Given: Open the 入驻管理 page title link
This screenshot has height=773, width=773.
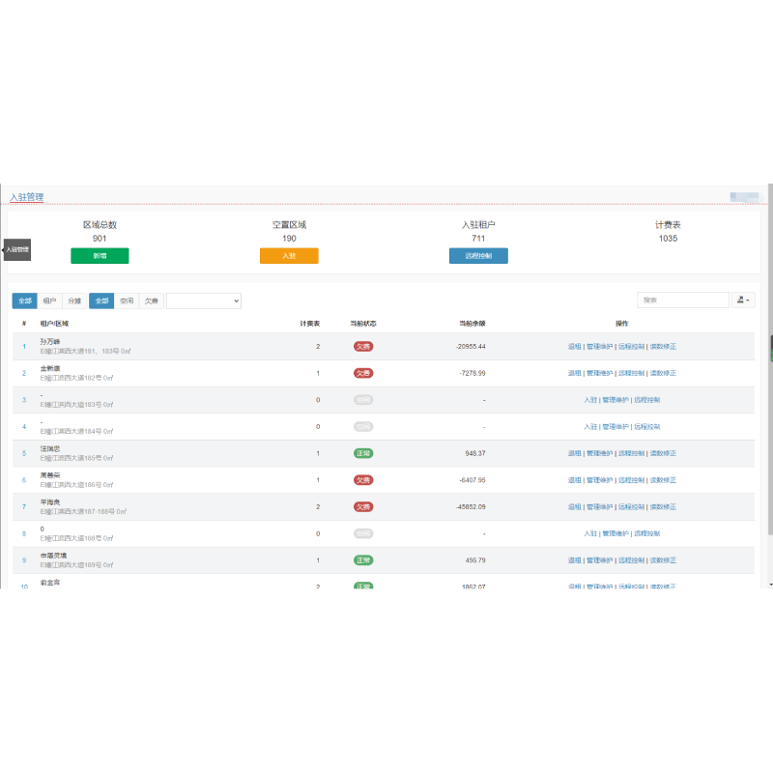Looking at the screenshot, I should point(27,197).
